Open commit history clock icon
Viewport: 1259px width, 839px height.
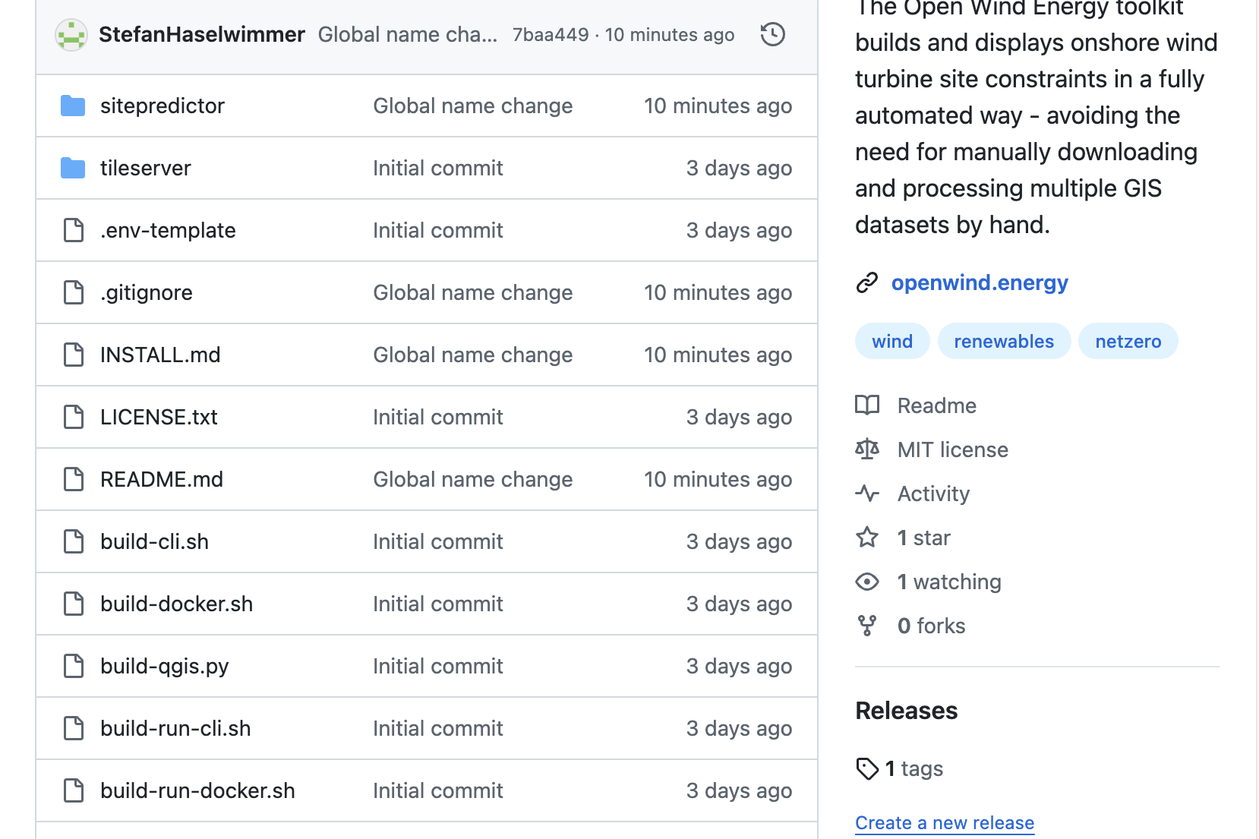(772, 35)
